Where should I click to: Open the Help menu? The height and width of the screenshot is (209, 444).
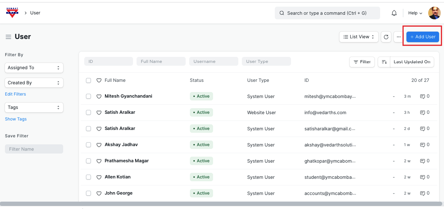pos(415,13)
